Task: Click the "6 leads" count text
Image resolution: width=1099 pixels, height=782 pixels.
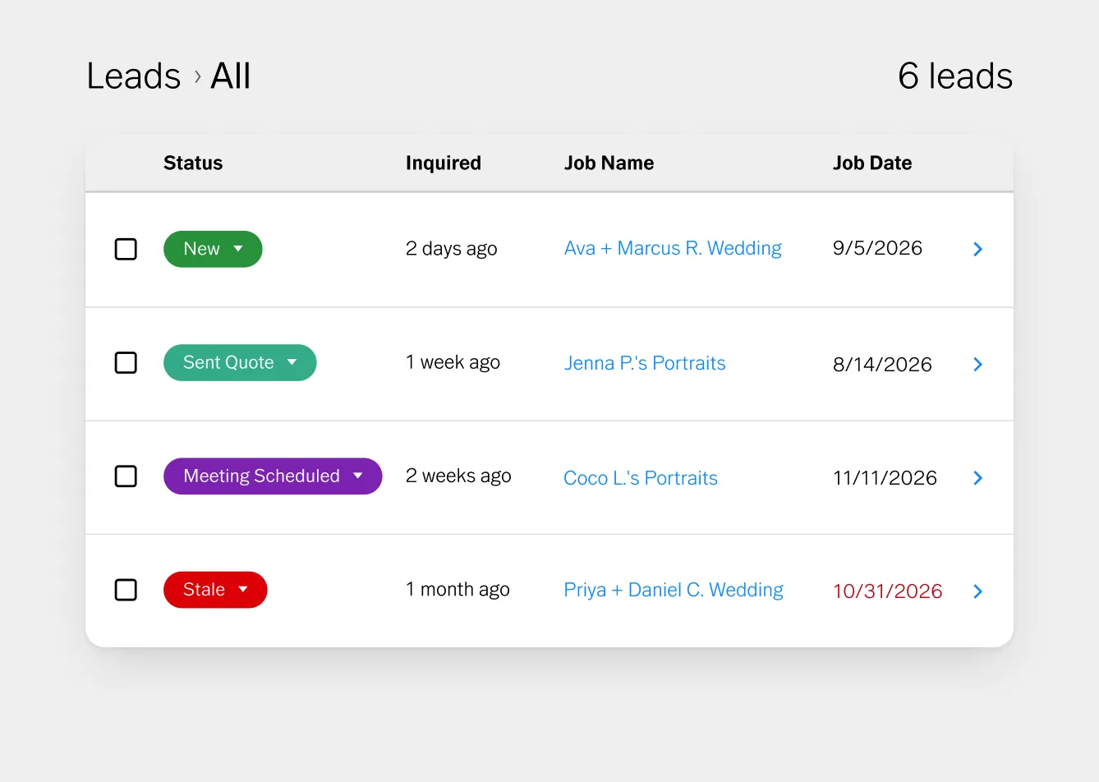Action: point(955,76)
